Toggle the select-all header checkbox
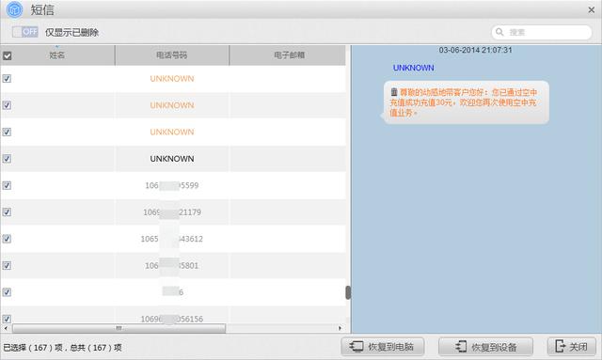The image size is (602, 360). click(7, 55)
